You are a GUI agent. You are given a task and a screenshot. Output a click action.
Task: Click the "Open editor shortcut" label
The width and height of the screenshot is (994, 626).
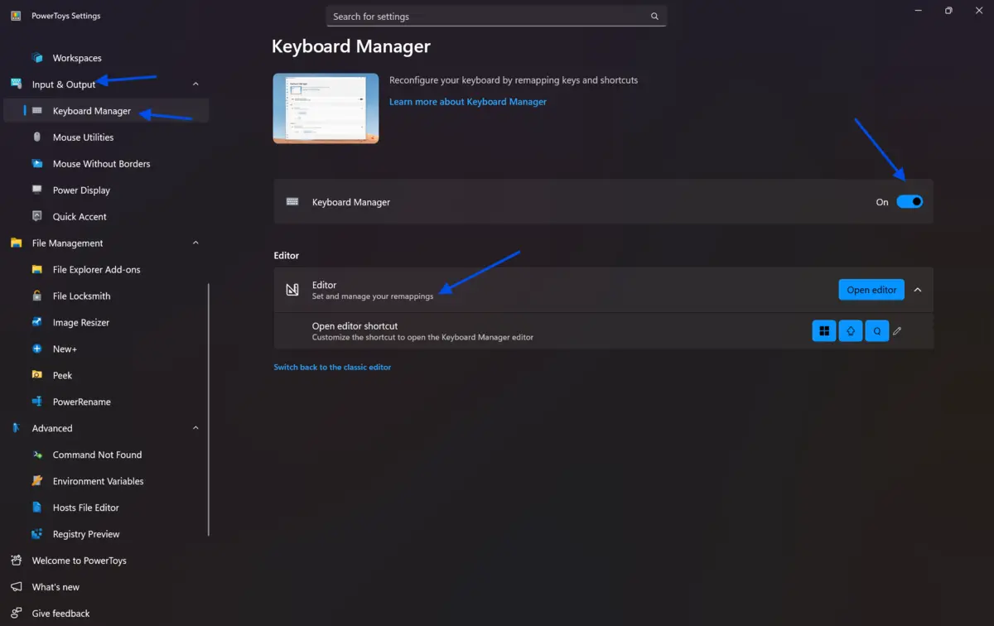355,326
